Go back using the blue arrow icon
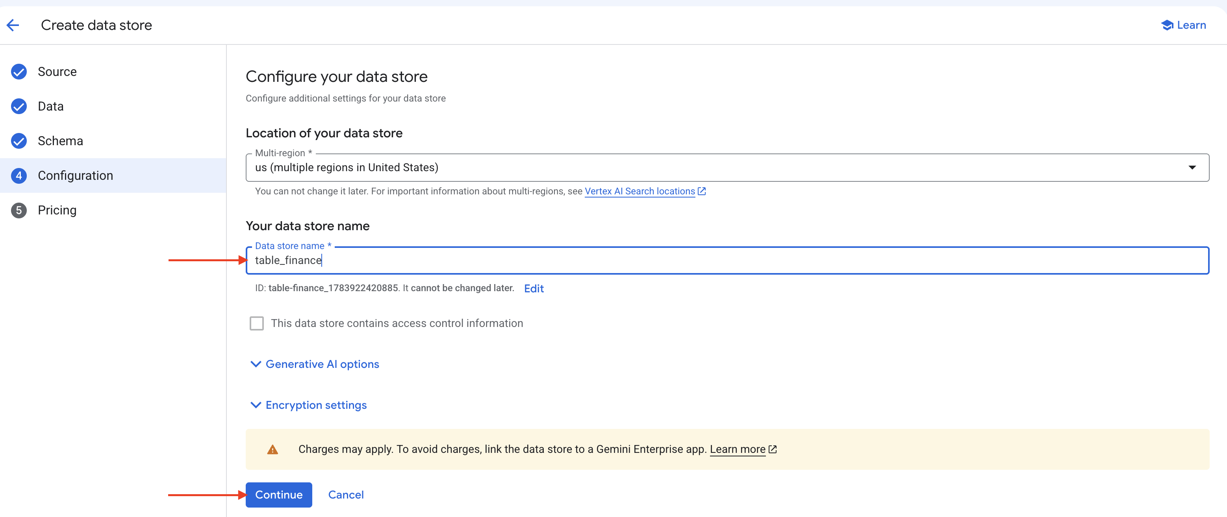1227x517 pixels. pos(13,25)
